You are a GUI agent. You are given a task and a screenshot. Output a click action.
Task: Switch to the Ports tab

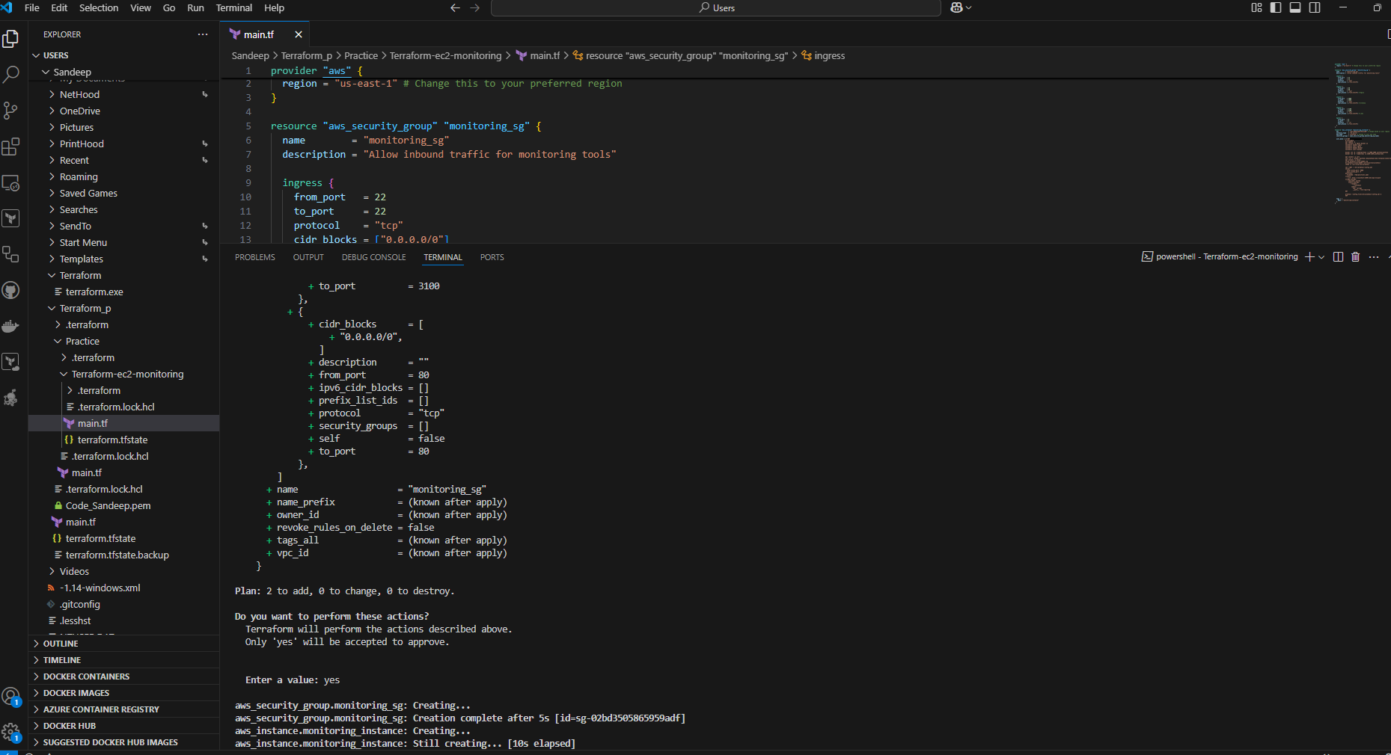492,257
